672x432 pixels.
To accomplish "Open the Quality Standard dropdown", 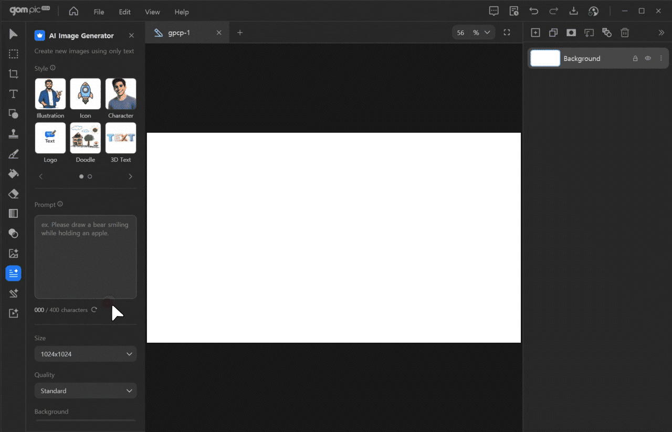I will [86, 391].
